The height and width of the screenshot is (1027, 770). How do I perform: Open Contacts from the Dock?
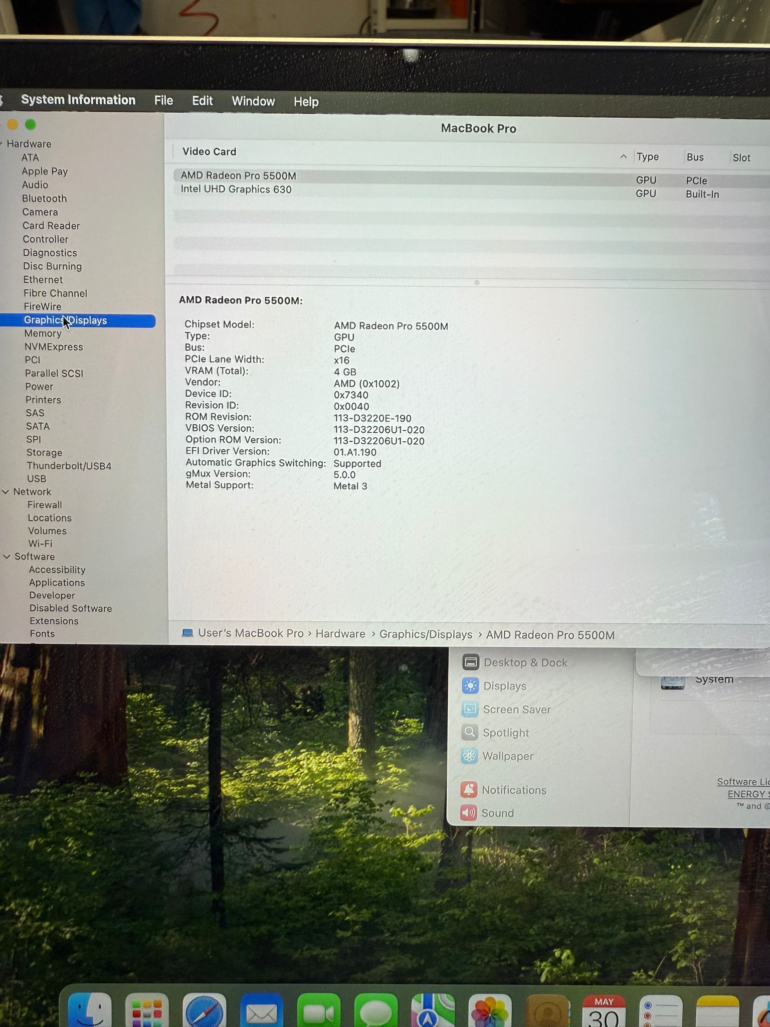547,1010
